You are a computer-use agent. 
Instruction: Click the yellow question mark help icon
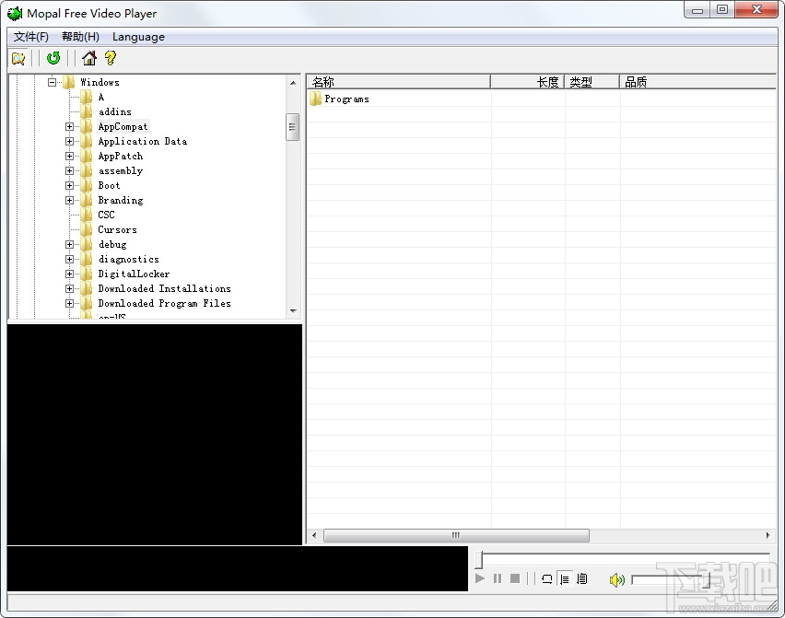[x=111, y=58]
